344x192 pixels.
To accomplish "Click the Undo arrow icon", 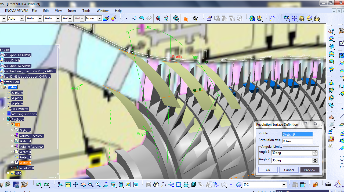I will (x=39, y=184).
